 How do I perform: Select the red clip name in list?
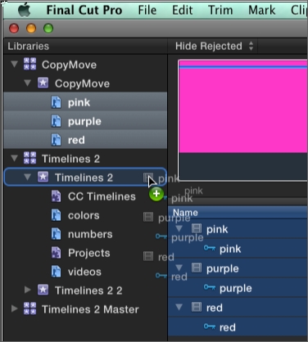pos(215,308)
